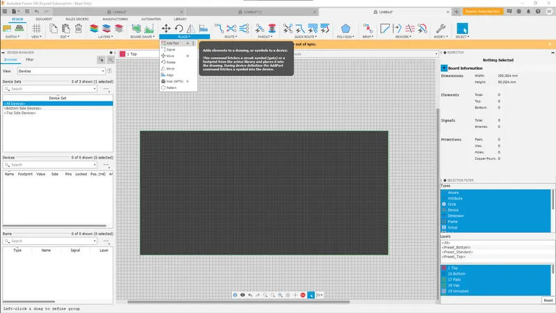Click Expired Subscribe Now button

click(x=482, y=11)
